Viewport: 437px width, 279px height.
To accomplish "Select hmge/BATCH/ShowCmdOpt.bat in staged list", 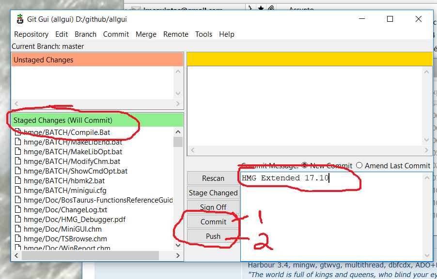I will point(76,171).
